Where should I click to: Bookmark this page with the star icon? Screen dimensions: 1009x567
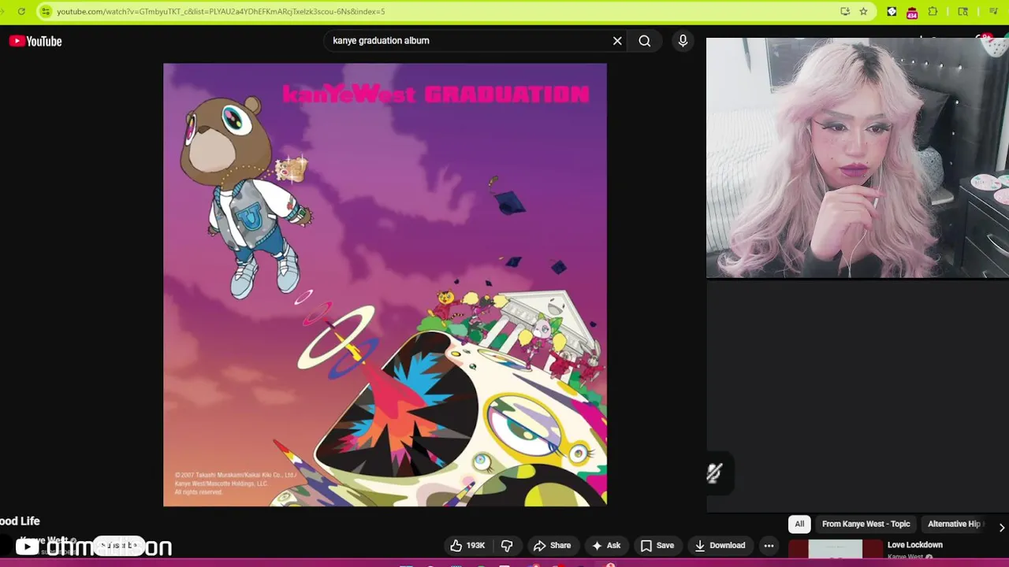click(864, 12)
